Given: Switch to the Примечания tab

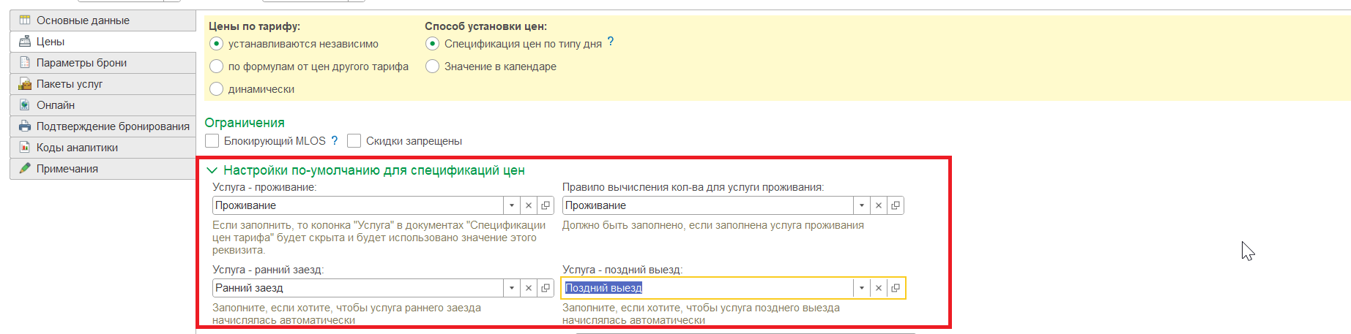Looking at the screenshot, I should click(103, 169).
